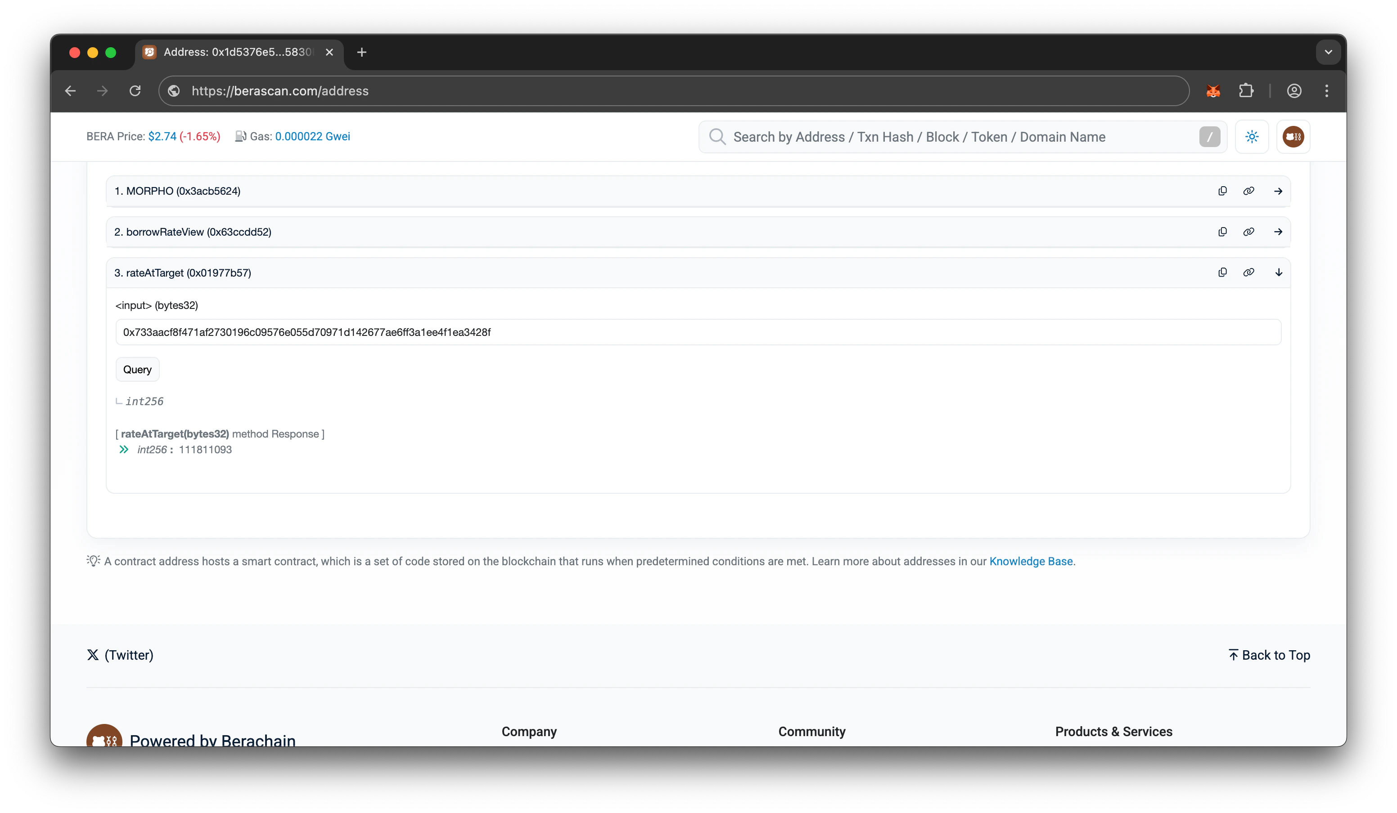Click the int256 result value 111811093
1397x813 pixels.
[x=205, y=450]
